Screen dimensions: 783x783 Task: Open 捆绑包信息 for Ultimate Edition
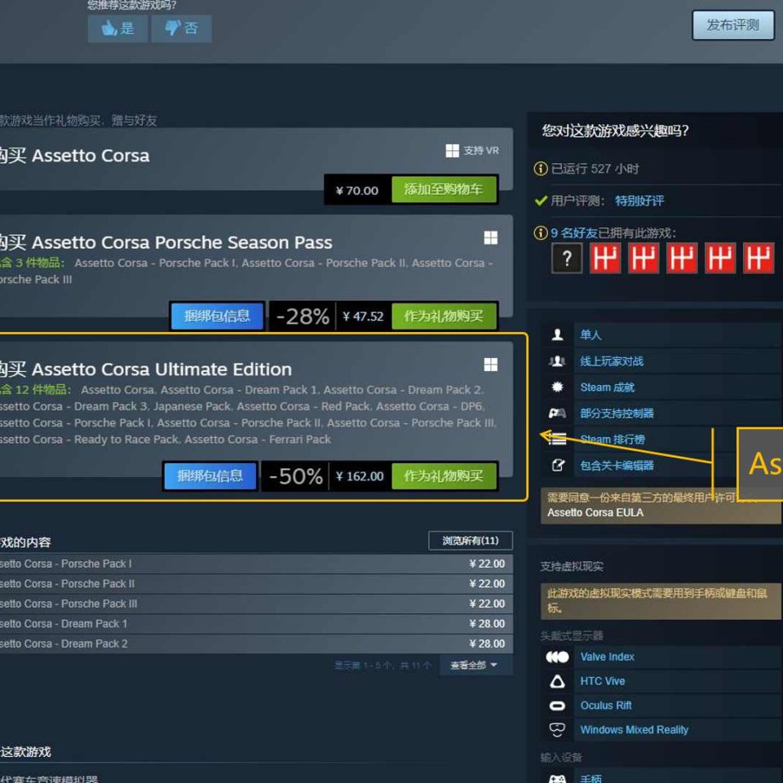click(210, 476)
